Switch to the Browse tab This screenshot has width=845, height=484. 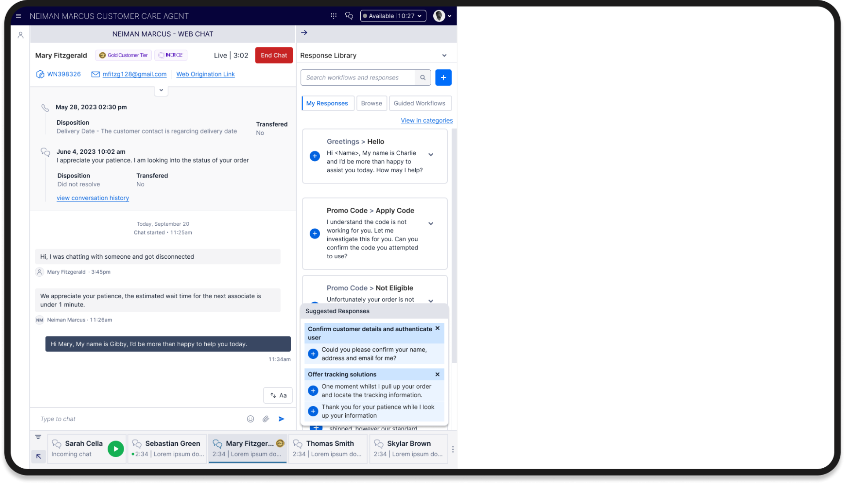pos(371,103)
